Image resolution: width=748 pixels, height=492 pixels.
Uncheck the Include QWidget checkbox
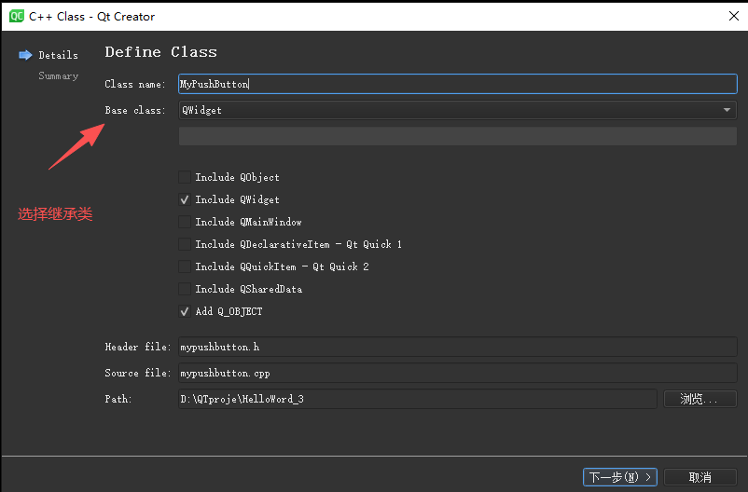click(185, 199)
